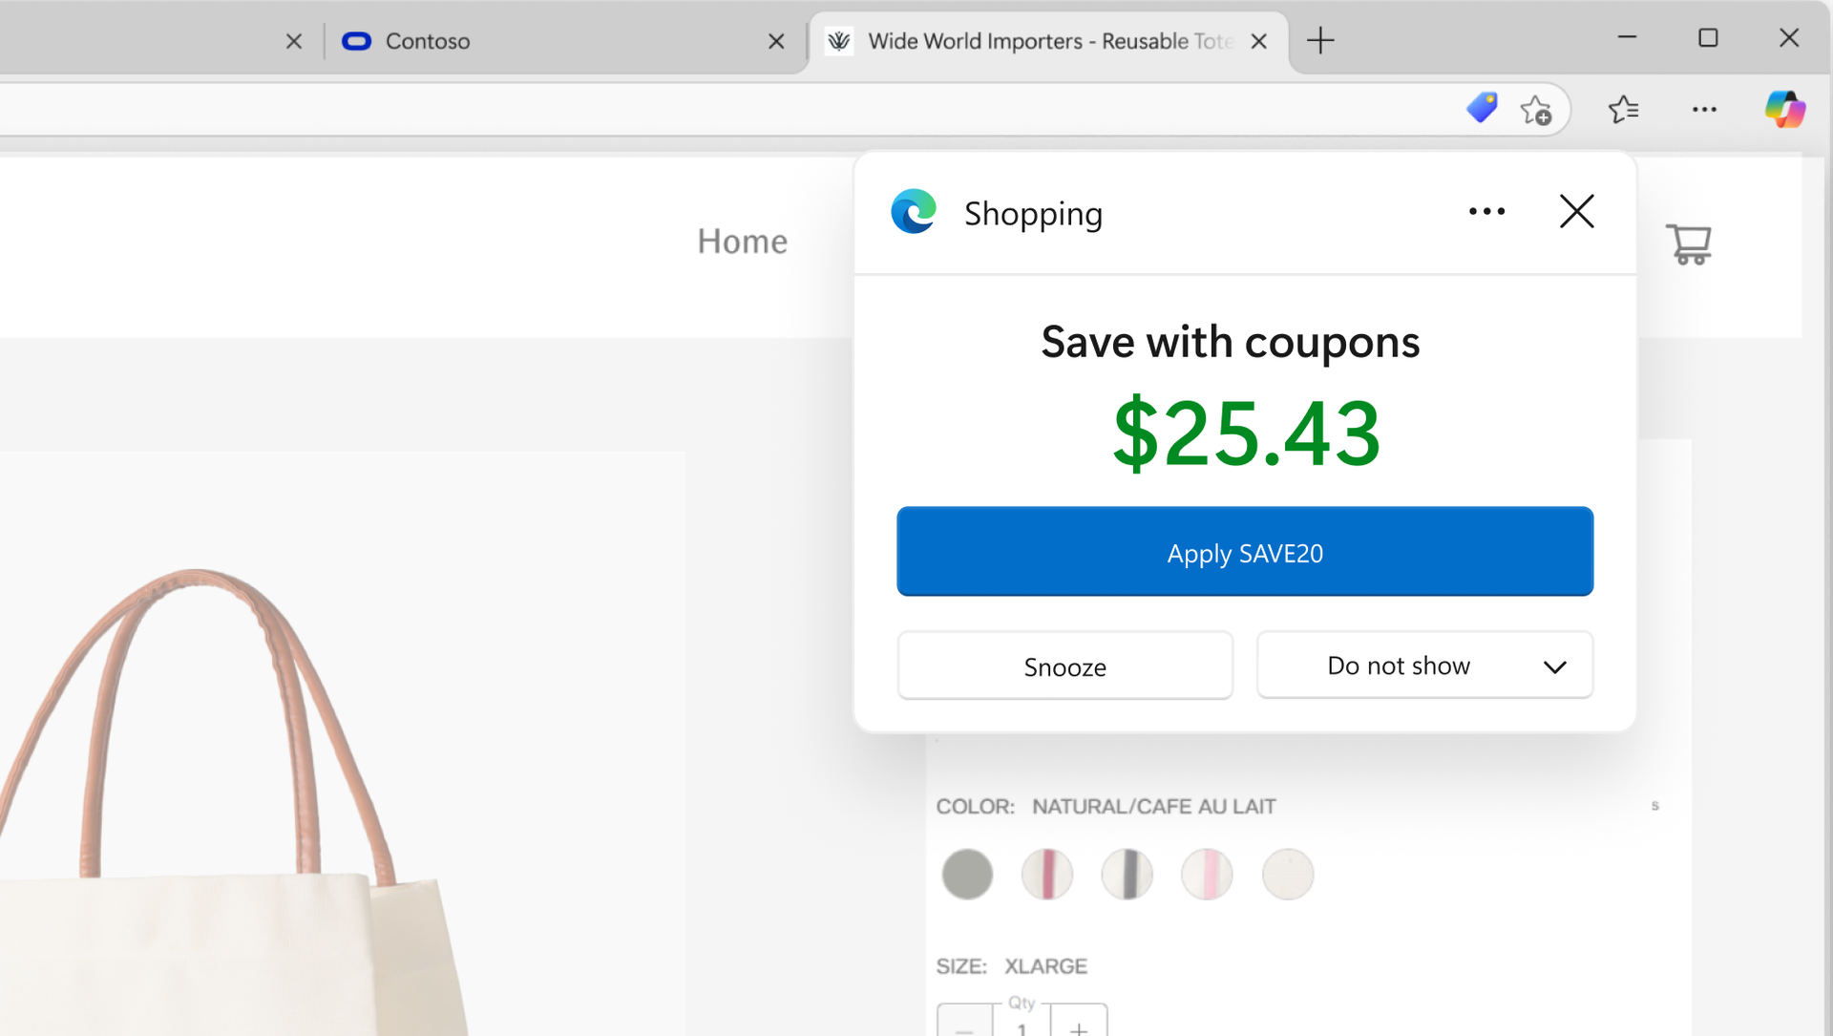
Task: Open the favorites list icon
Action: pos(1623,110)
